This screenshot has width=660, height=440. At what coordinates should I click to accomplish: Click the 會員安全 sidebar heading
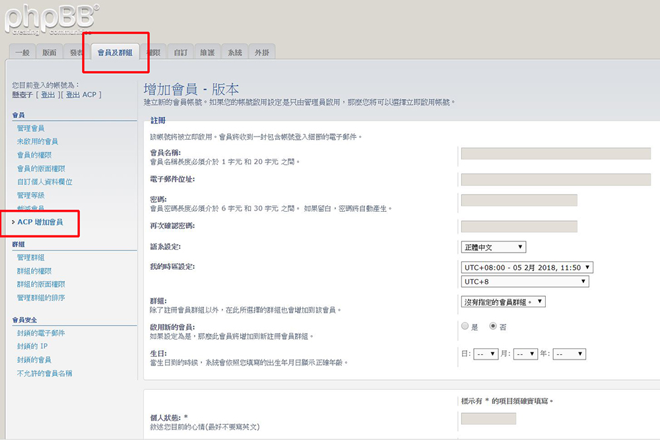pyautogui.click(x=24, y=320)
